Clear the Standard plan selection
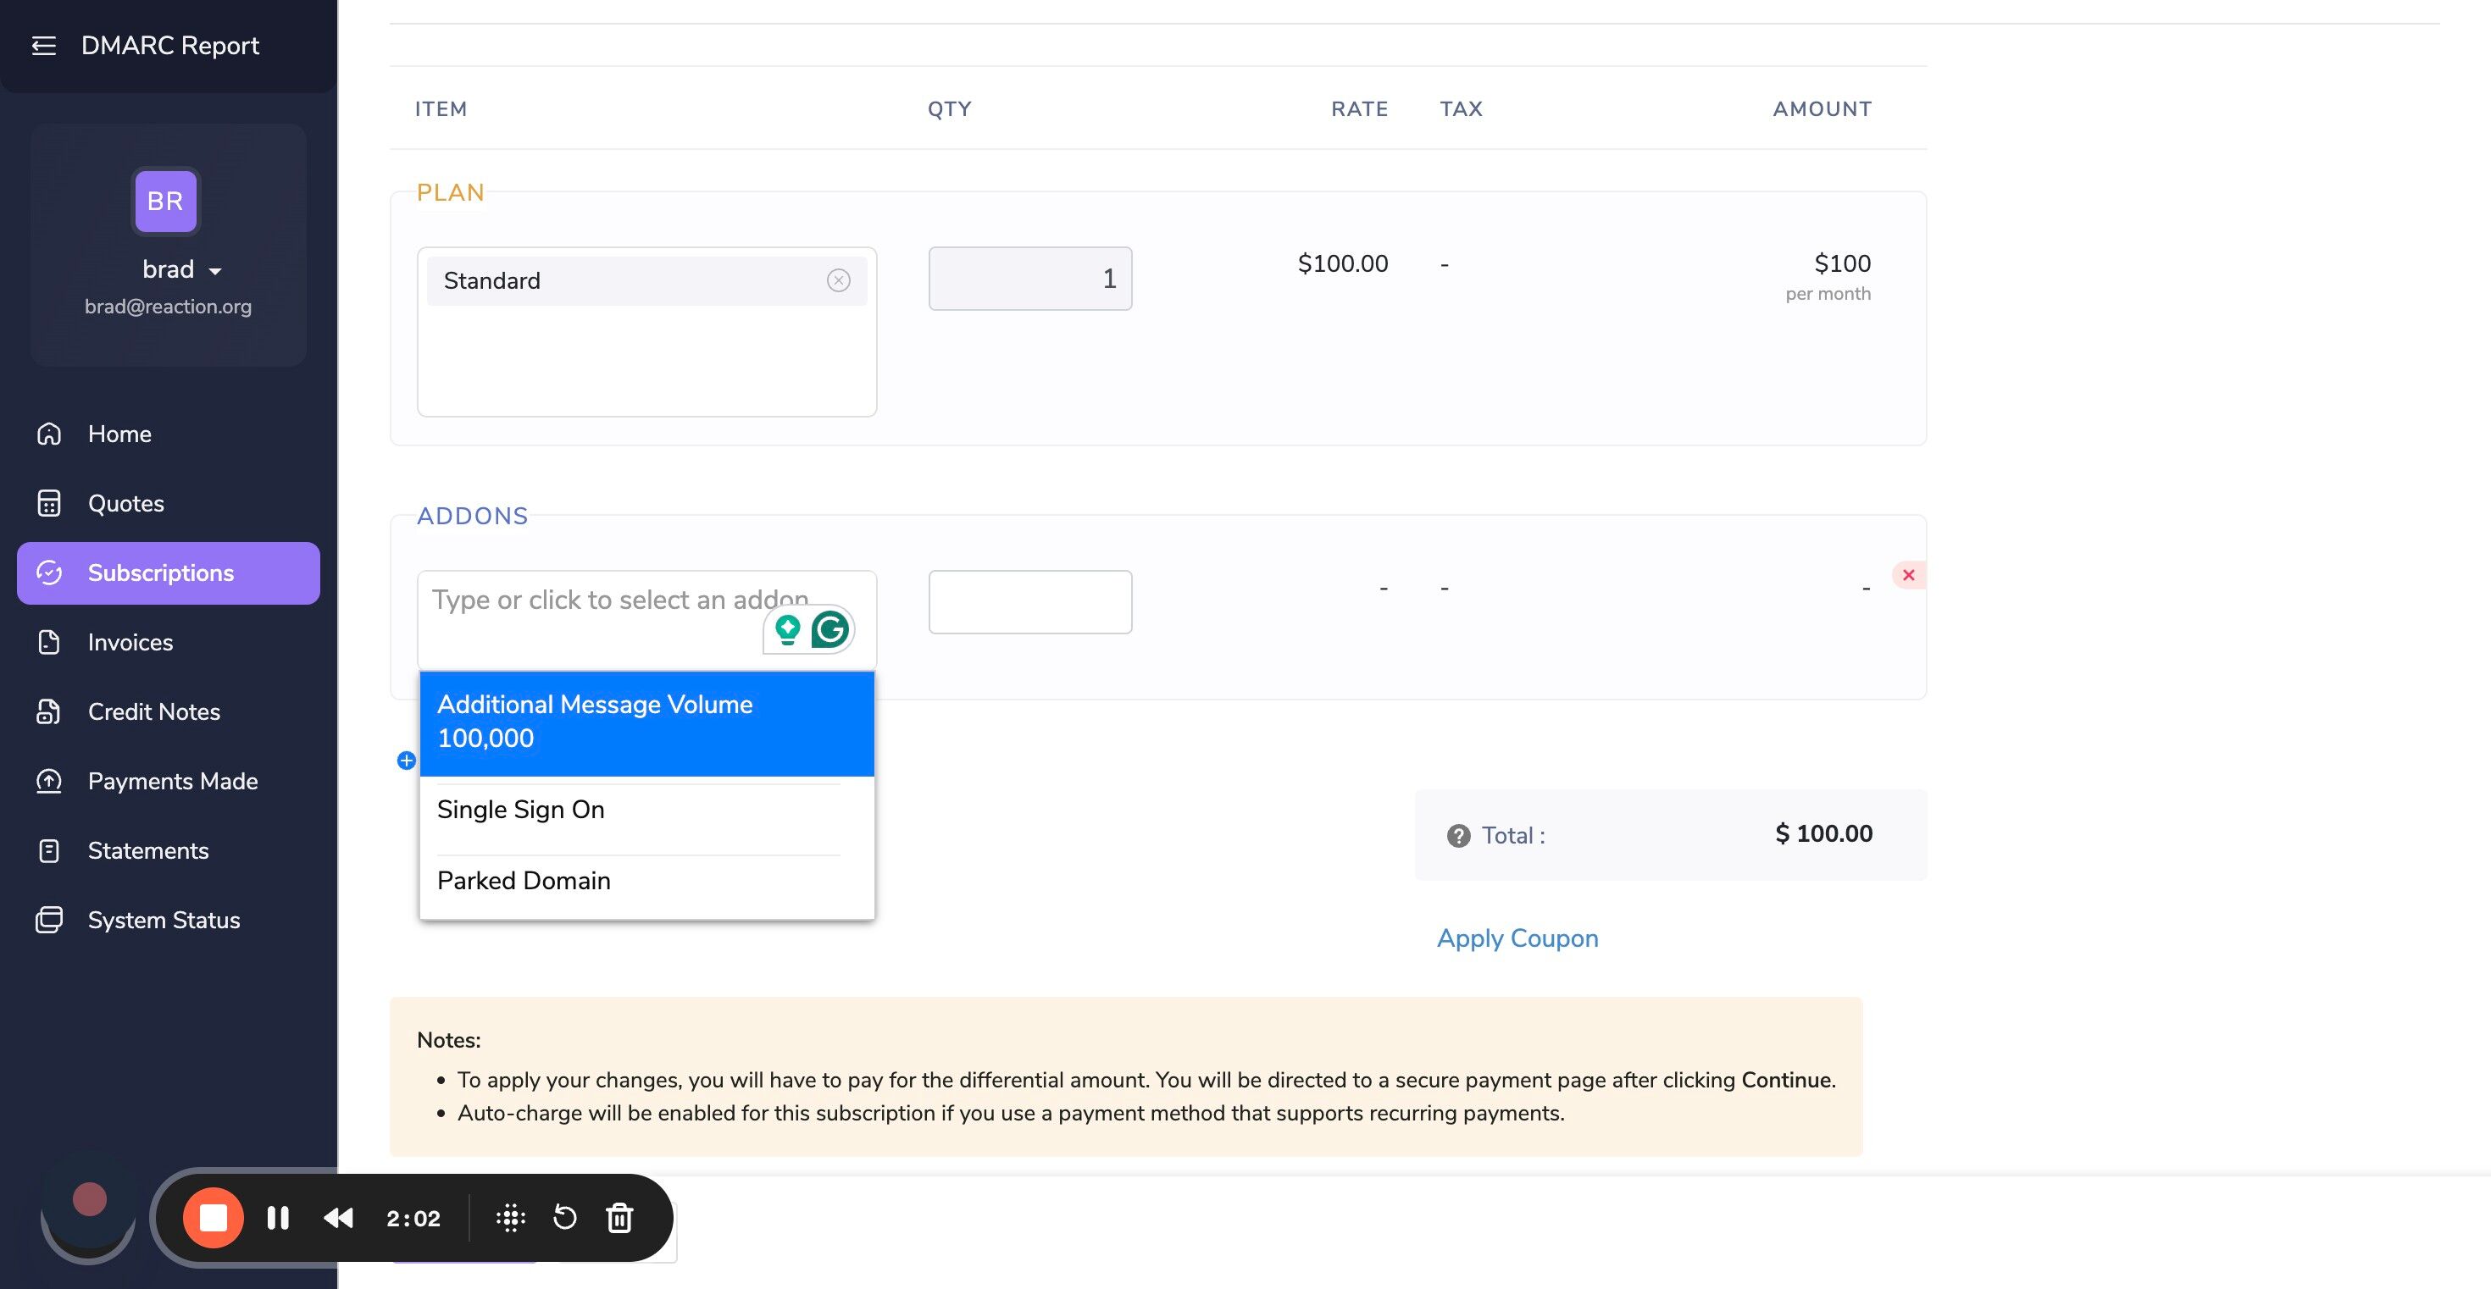 pos(839,280)
